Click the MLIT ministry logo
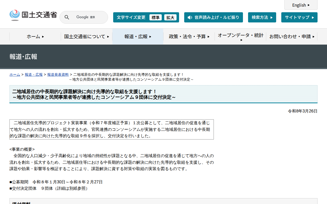Image resolution: width=327 pixels, height=204 pixels. [x=33, y=15]
